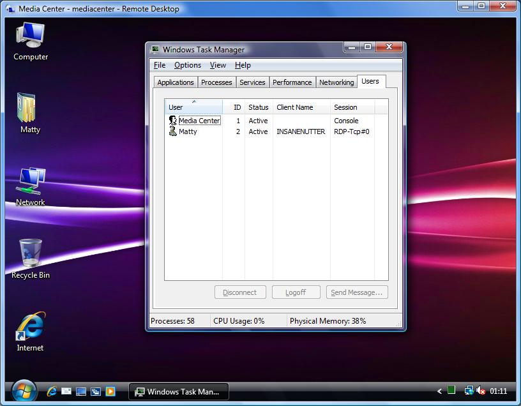Launch Internet Explorer from Quick Launch
This screenshot has height=406, width=521.
pyautogui.click(x=52, y=391)
